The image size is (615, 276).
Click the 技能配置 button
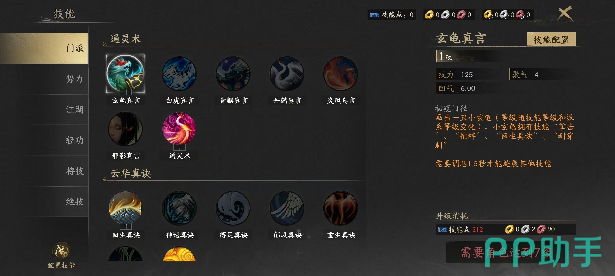click(551, 39)
